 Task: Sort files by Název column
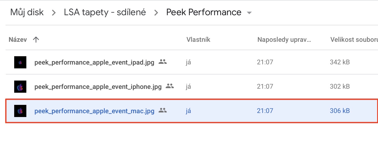tap(18, 40)
